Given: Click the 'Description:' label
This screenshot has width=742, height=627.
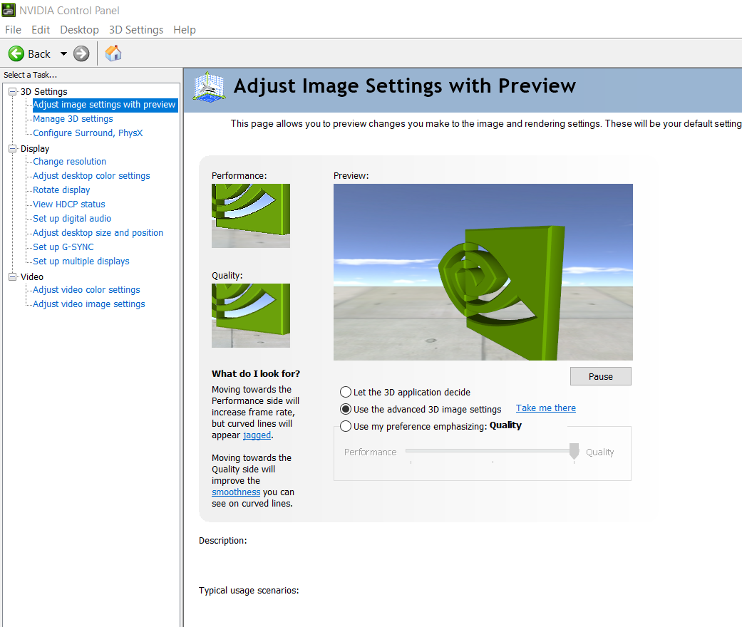Looking at the screenshot, I should click(223, 540).
